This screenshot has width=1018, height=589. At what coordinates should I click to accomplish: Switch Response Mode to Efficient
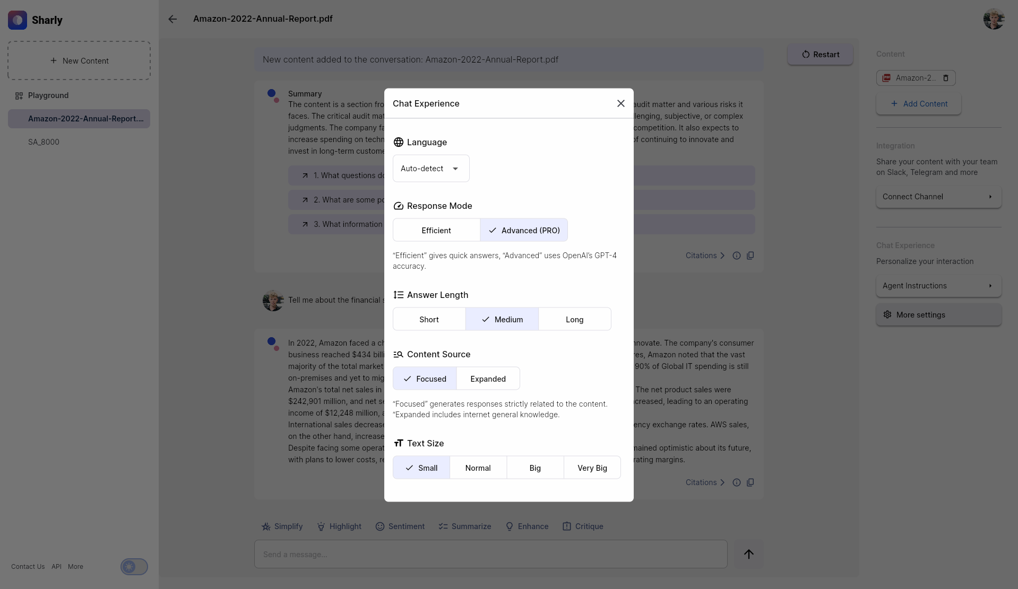tap(436, 230)
